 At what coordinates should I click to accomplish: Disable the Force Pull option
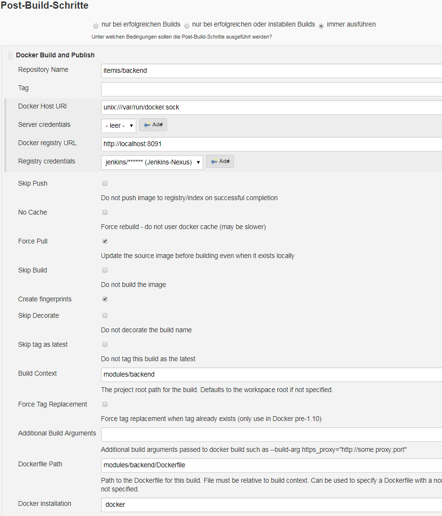tap(104, 241)
